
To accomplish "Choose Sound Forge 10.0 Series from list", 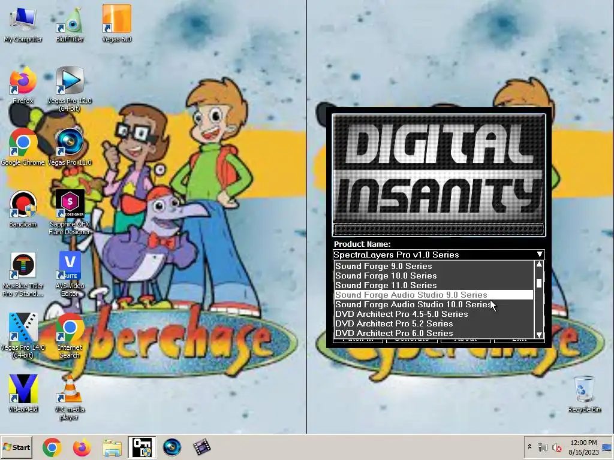I will [x=434, y=276].
